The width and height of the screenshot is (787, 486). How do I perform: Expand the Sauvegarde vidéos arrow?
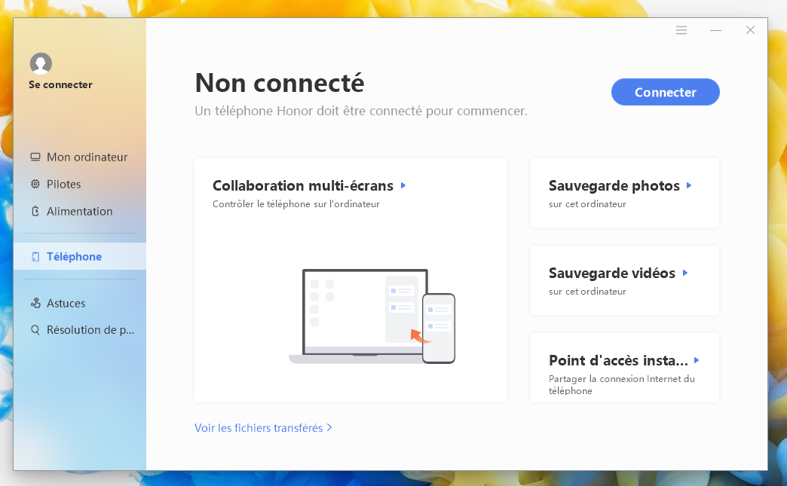pos(685,273)
